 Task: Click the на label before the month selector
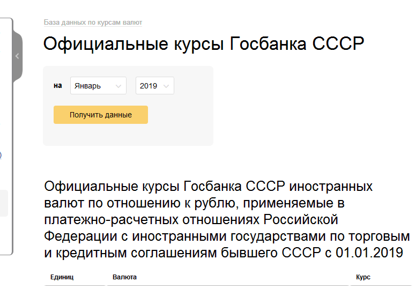tap(58, 86)
